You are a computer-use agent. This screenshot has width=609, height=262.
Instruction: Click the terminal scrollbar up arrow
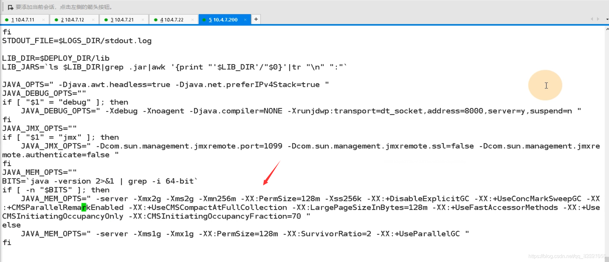(x=607, y=29)
